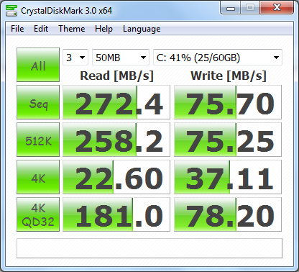Viewport: 299px width, 272px height.
Task: Click the 512K read result 258.2
Action: coord(116,140)
